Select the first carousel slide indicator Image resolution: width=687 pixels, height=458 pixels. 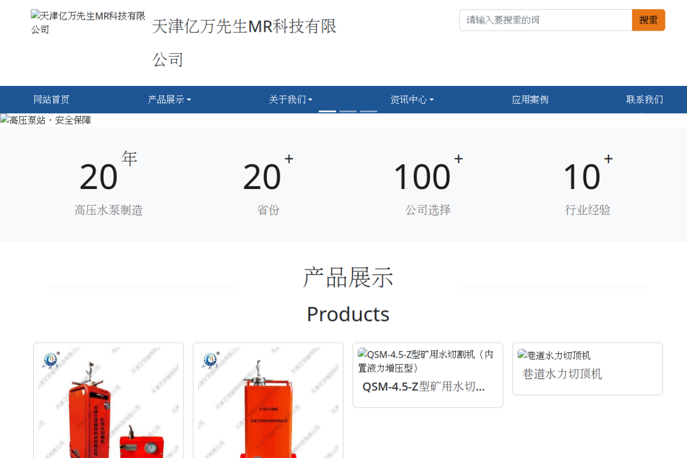click(327, 111)
